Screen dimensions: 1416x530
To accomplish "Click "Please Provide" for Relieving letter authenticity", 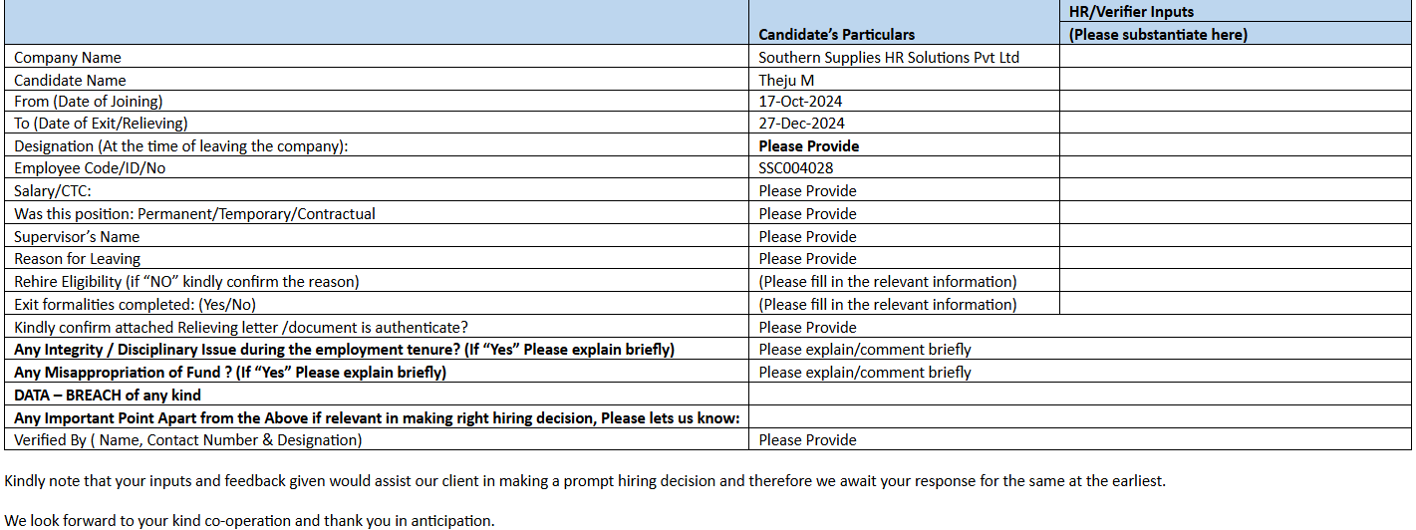I will coord(807,328).
